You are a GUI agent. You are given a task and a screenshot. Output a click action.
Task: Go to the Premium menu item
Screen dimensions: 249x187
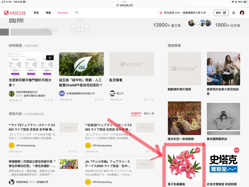click(63, 13)
